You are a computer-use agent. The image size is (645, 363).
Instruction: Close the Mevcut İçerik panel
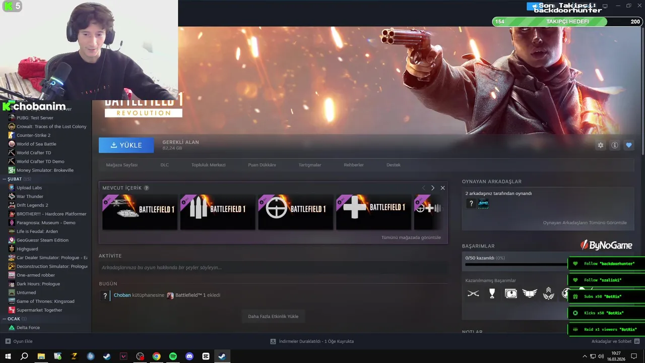[x=442, y=188]
